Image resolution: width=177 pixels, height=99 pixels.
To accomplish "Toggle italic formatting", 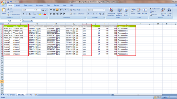I will 27,14.
